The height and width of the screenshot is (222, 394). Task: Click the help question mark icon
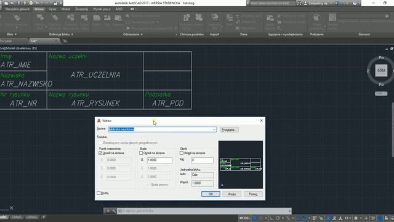(355, 3)
